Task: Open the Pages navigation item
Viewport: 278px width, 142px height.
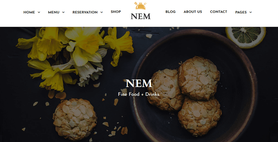Action: click(241, 12)
